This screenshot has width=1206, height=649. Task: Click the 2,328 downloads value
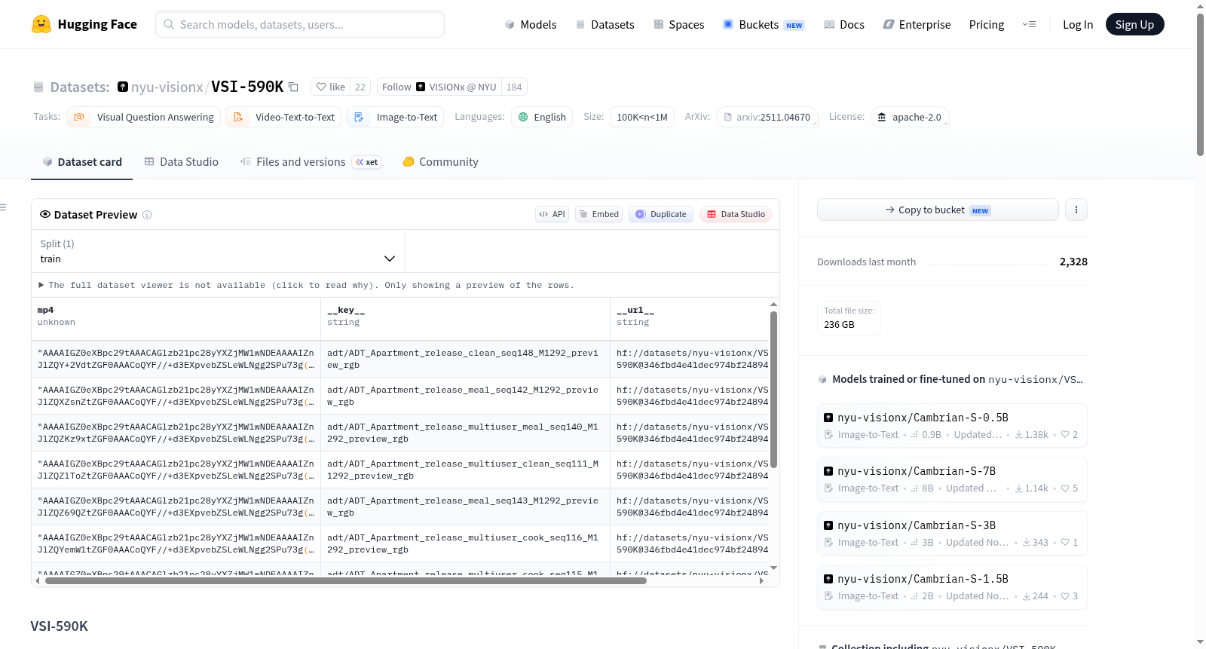1073,262
